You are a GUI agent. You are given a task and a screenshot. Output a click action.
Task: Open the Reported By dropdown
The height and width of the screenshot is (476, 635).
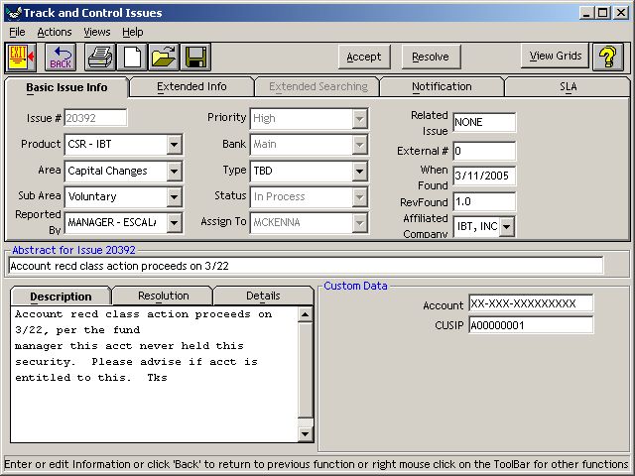[174, 222]
